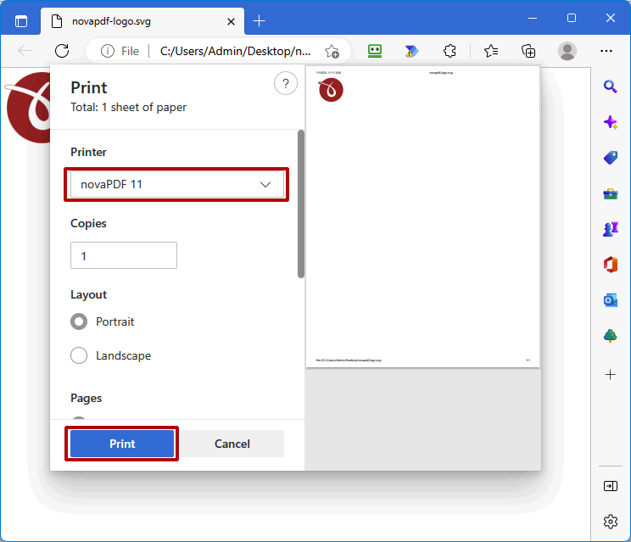Click the print preview page
Image resolution: width=631 pixels, height=542 pixels.
pos(422,217)
